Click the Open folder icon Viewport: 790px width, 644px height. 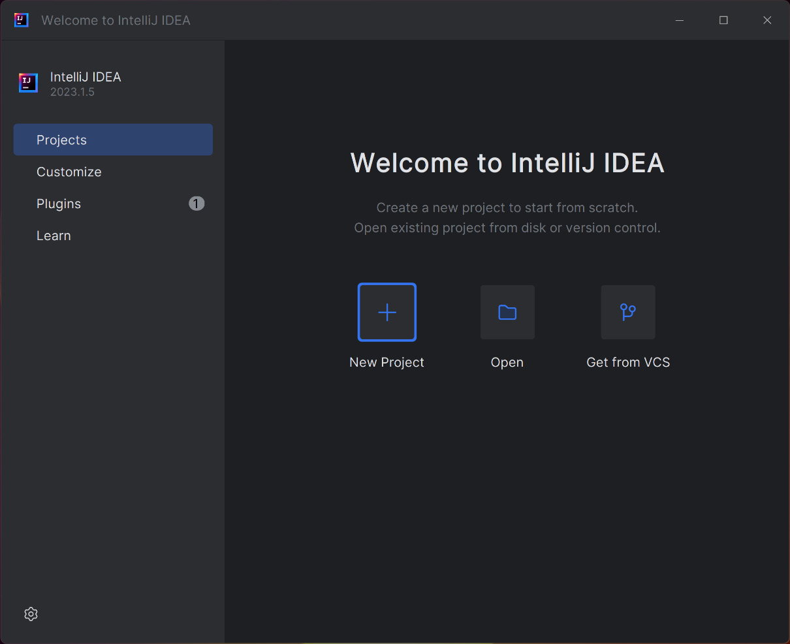[x=507, y=312]
